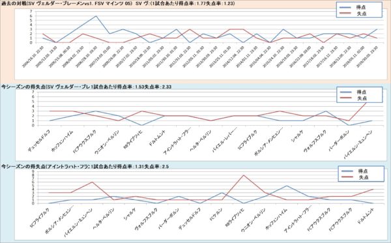391x243 pixels.
Task: Click デュッセルドルフ label in ヴェルダー・ブレ season chart
Action: (x=39, y=141)
